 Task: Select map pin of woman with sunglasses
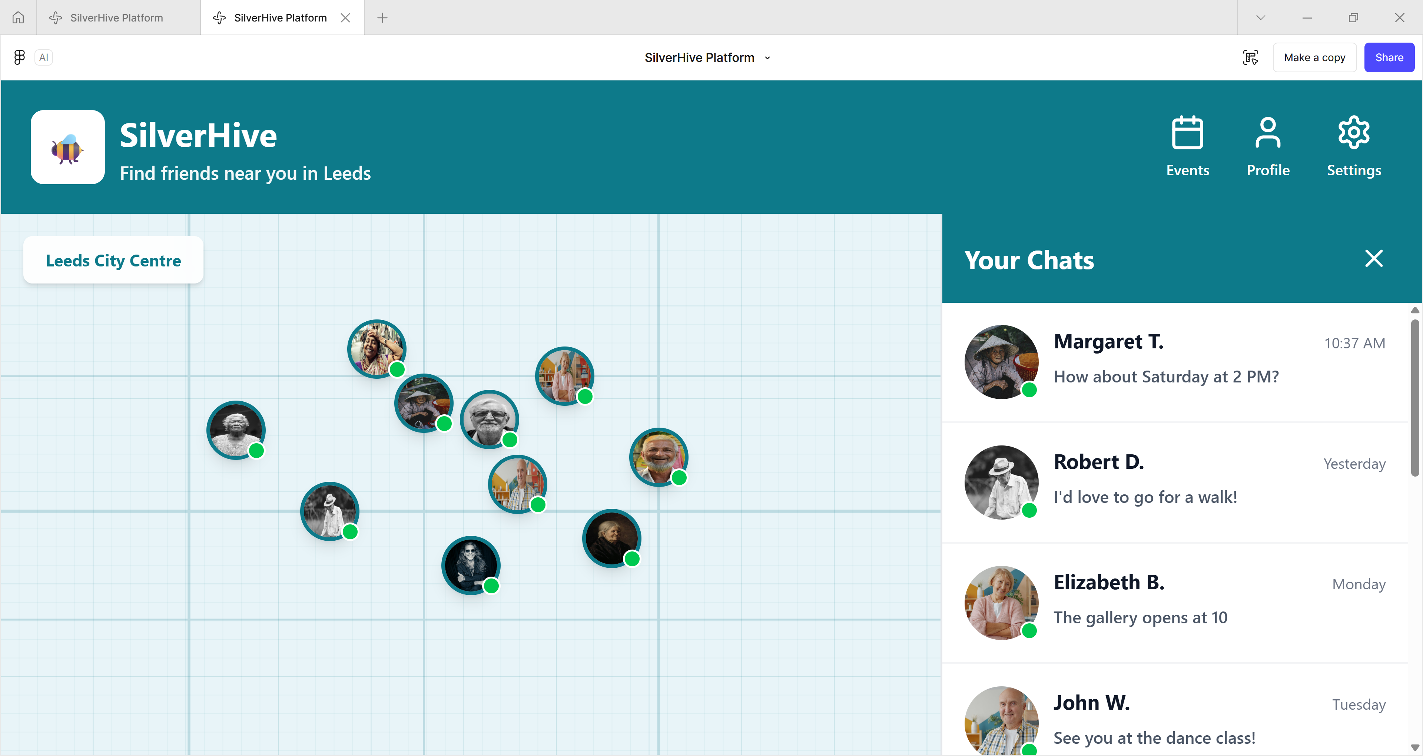tap(471, 566)
